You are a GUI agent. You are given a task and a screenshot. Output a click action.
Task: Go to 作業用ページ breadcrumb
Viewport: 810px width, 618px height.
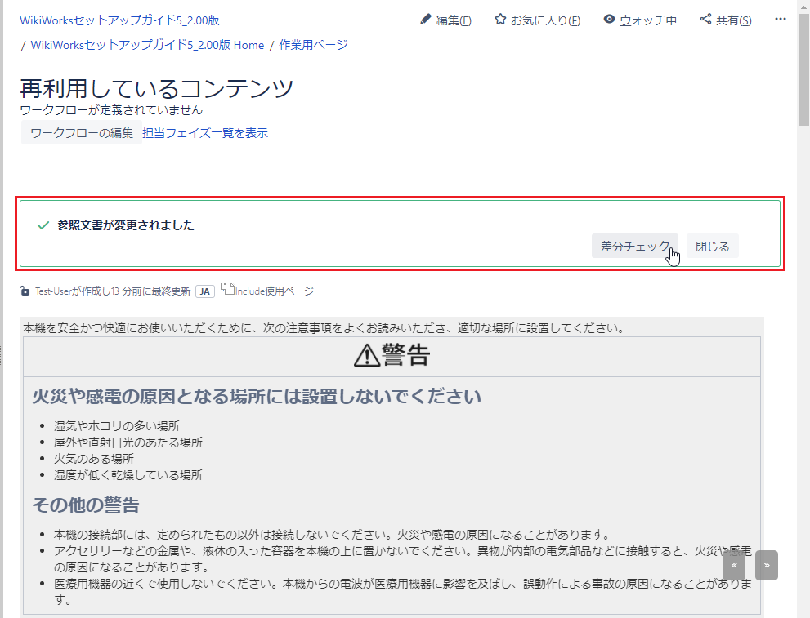coord(313,45)
